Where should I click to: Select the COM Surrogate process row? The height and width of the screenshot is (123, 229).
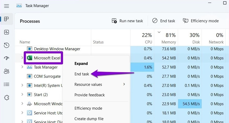coord(47,76)
